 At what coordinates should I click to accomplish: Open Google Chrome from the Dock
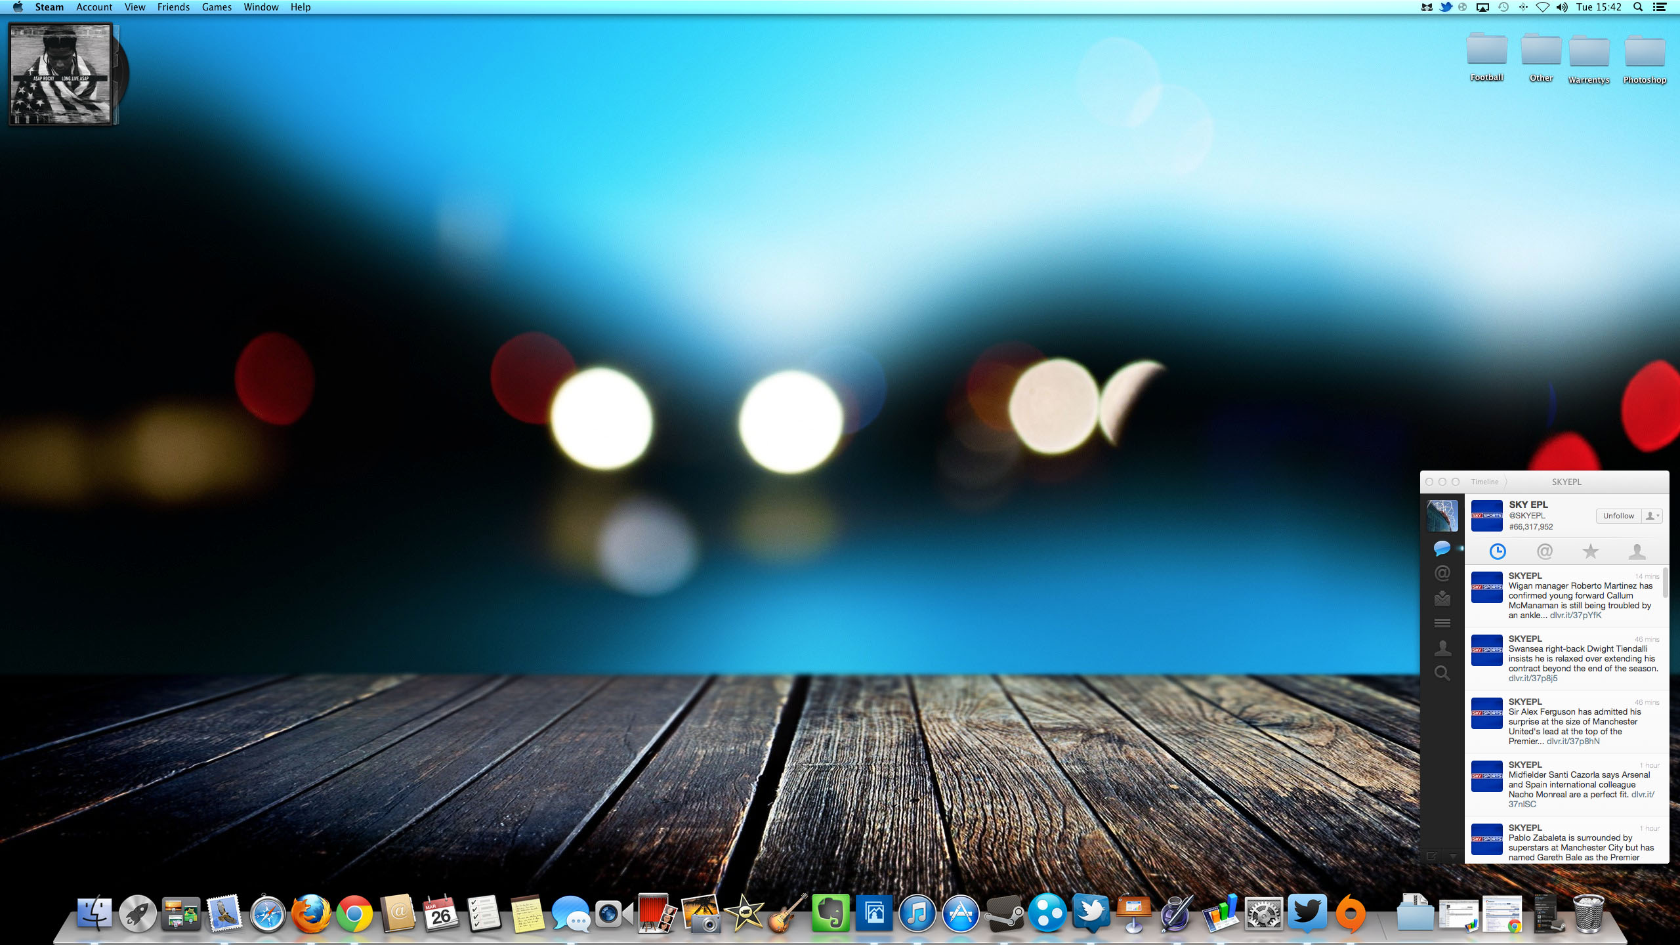pos(354,913)
